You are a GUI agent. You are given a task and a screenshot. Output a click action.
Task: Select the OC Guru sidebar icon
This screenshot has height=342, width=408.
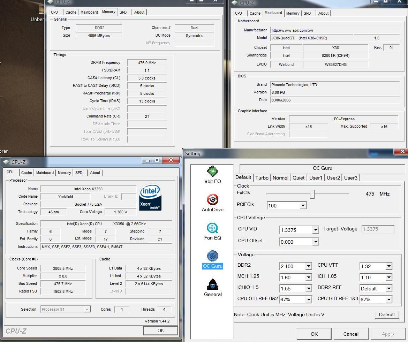click(x=213, y=259)
